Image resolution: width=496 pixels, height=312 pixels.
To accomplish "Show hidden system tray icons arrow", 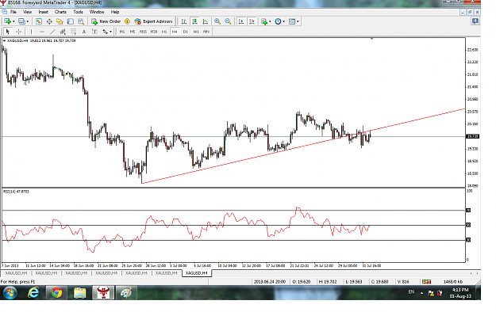I will click(x=421, y=293).
